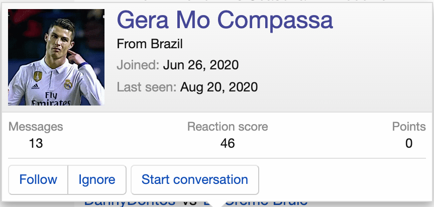Viewport: 434px width, 207px height.
Task: Click the last seen date Aug 20, 2020
Action: (219, 87)
